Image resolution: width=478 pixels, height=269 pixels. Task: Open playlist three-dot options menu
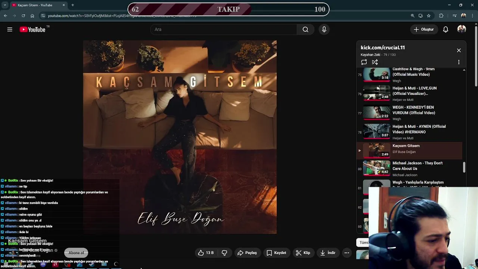(x=459, y=62)
